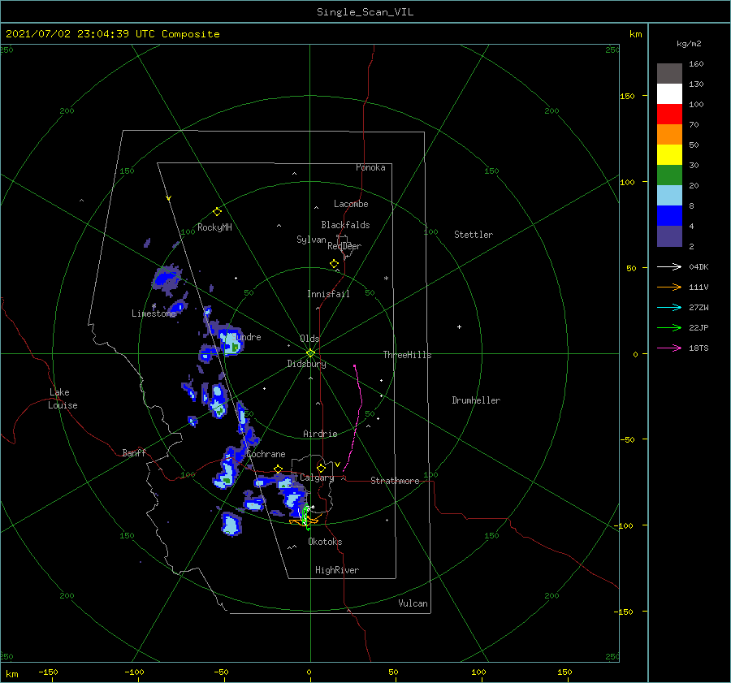Select the yellow diamond marker above Calgary
Screen dimensions: 731x683
[321, 468]
